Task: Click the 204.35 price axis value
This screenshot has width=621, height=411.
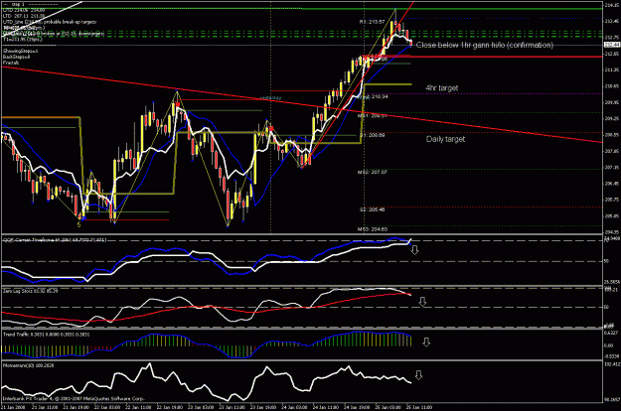Action: pos(612,232)
